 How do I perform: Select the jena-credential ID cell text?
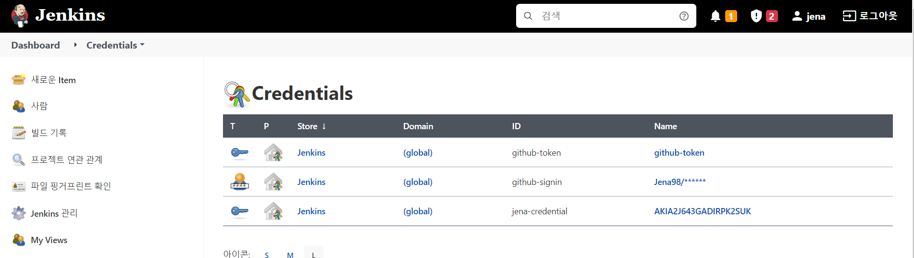pyautogui.click(x=540, y=211)
